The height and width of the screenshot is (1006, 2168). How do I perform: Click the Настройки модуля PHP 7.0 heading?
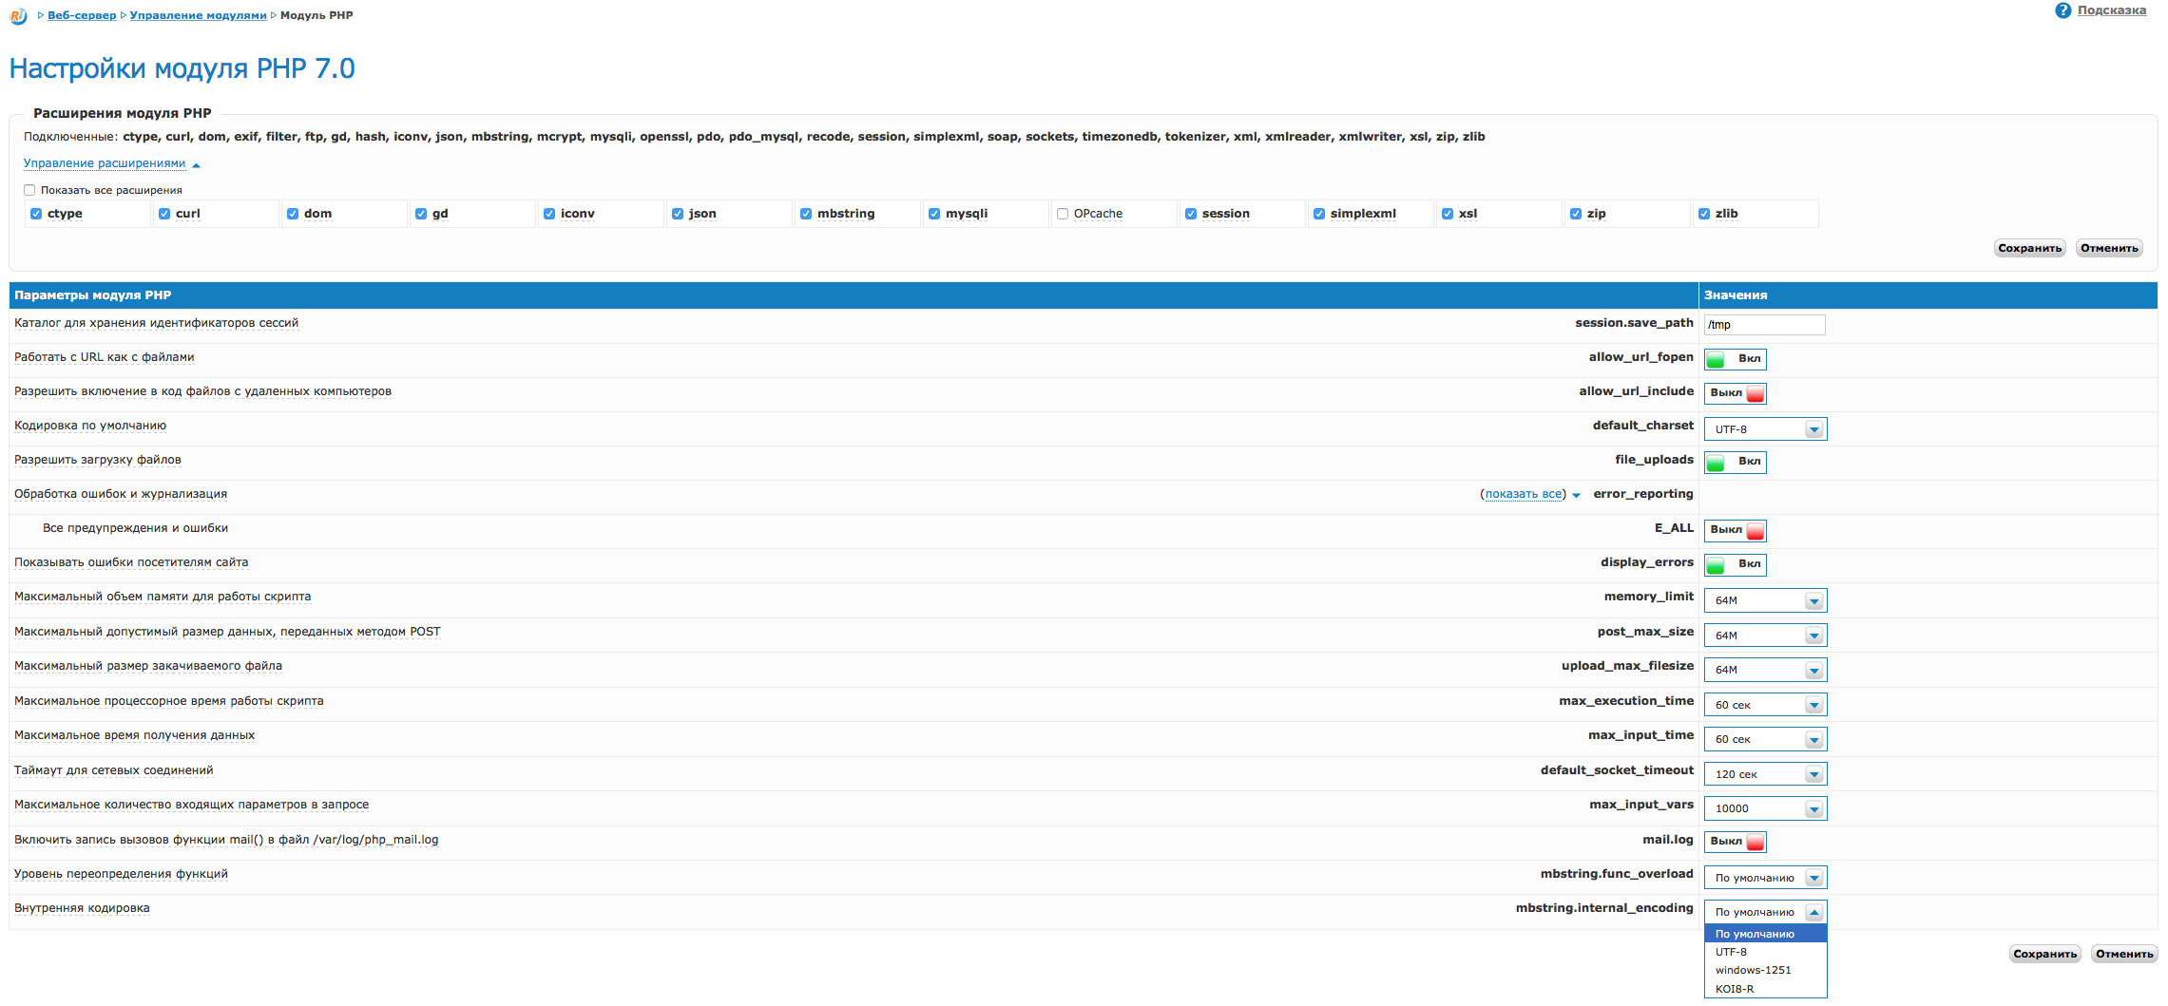(182, 68)
